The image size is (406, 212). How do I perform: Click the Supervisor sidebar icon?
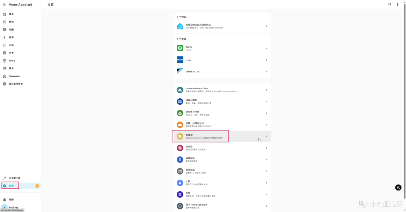click(5, 76)
